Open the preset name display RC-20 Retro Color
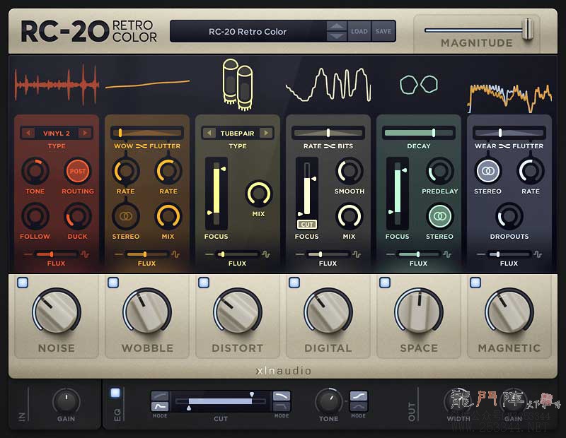This screenshot has height=438, width=566. [248, 32]
